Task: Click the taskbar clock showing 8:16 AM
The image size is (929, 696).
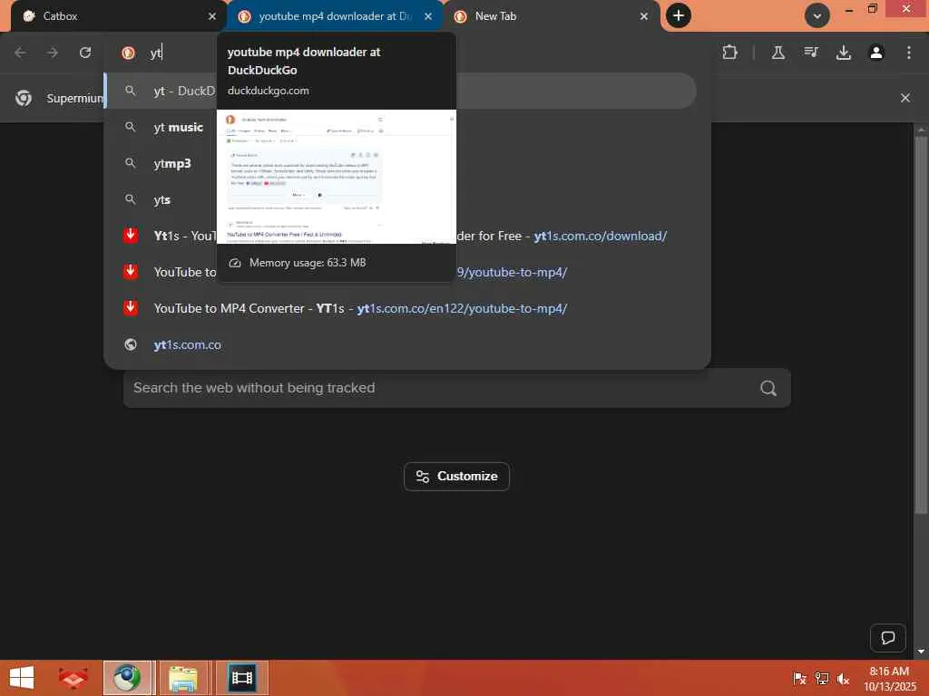Action: (x=889, y=678)
